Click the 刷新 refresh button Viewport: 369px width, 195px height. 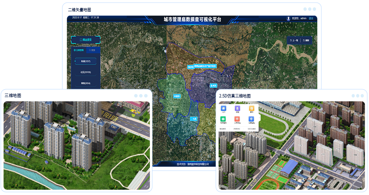point(306,40)
